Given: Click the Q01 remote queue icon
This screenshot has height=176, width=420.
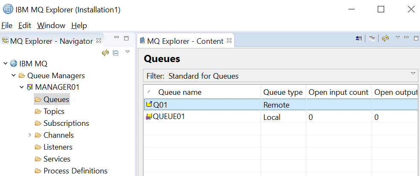Looking at the screenshot, I should pyautogui.click(x=149, y=105).
